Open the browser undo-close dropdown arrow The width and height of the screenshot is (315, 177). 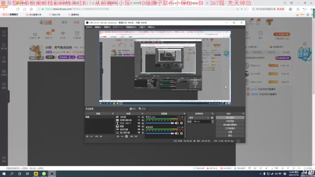pyautogui.click(x=307, y=9)
